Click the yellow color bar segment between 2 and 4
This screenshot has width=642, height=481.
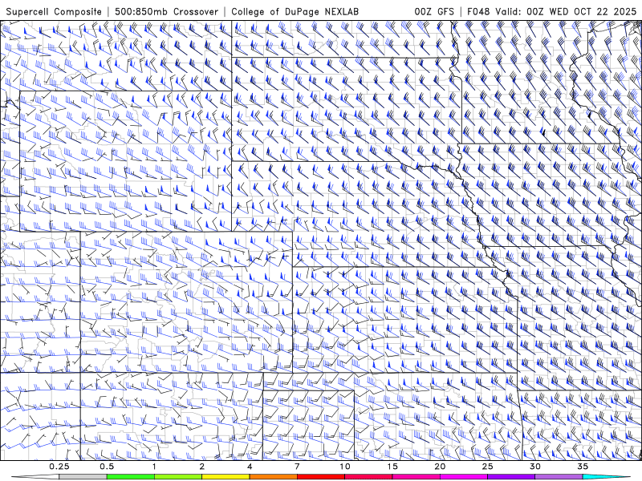226,477
